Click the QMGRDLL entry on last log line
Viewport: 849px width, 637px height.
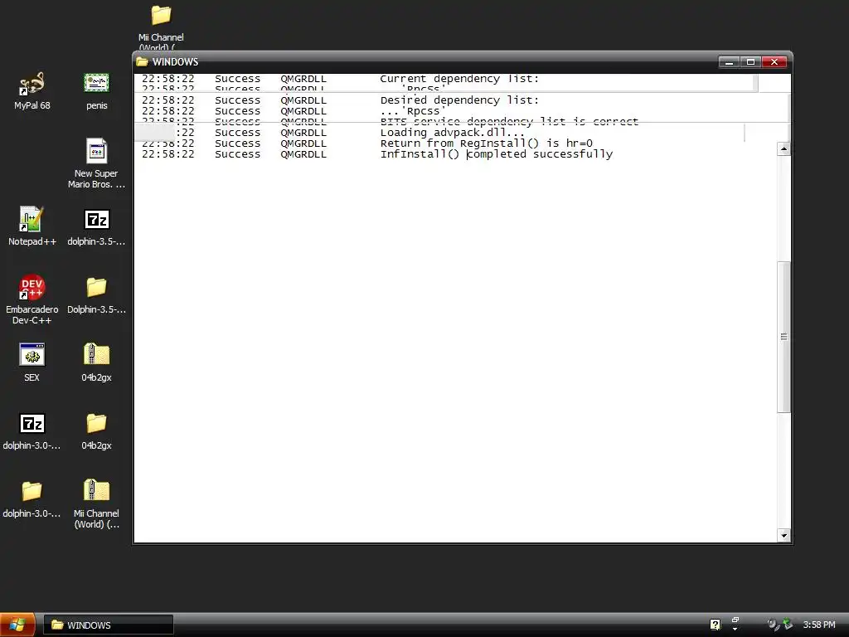click(303, 154)
